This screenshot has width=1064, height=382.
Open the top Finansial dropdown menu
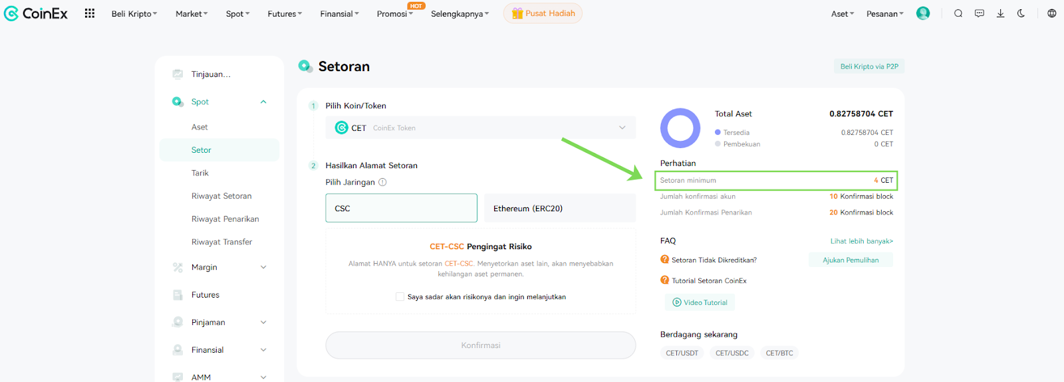pyautogui.click(x=339, y=13)
